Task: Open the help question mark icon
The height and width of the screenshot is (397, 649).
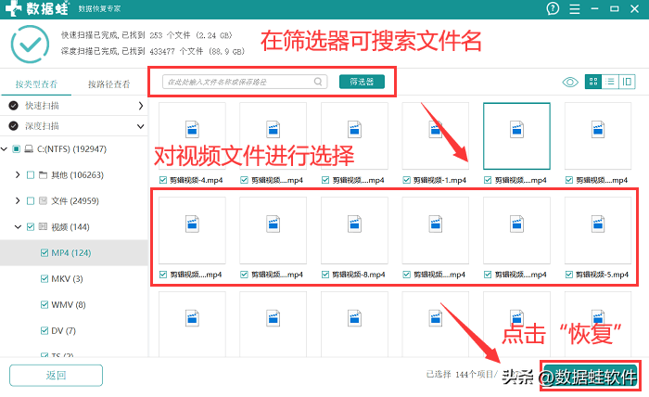Action: pos(553,8)
